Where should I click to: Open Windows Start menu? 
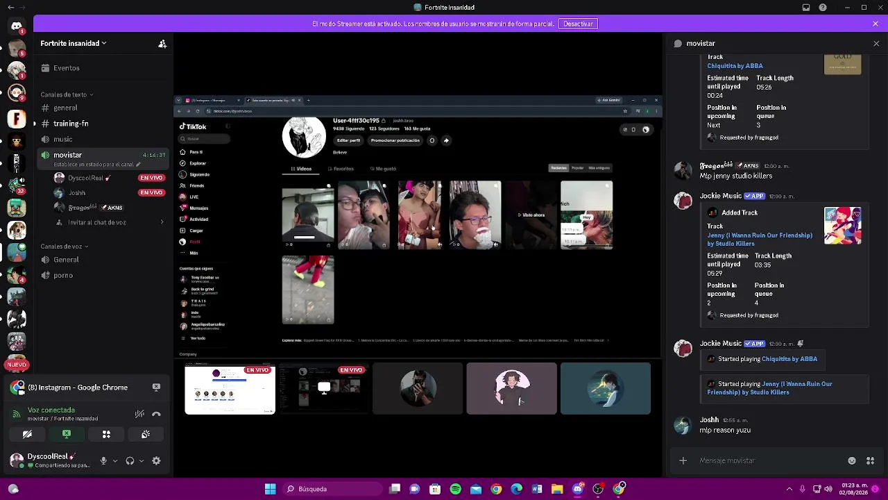pyautogui.click(x=270, y=489)
